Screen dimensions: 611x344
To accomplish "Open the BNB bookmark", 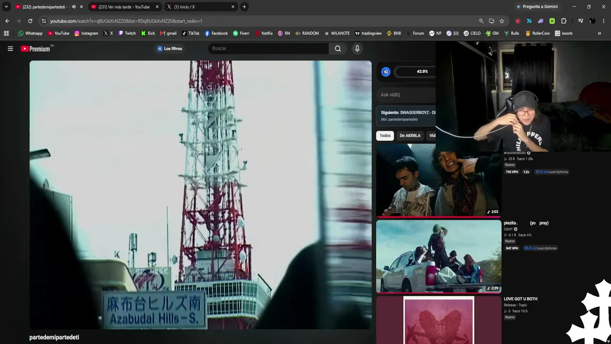I will [394, 33].
